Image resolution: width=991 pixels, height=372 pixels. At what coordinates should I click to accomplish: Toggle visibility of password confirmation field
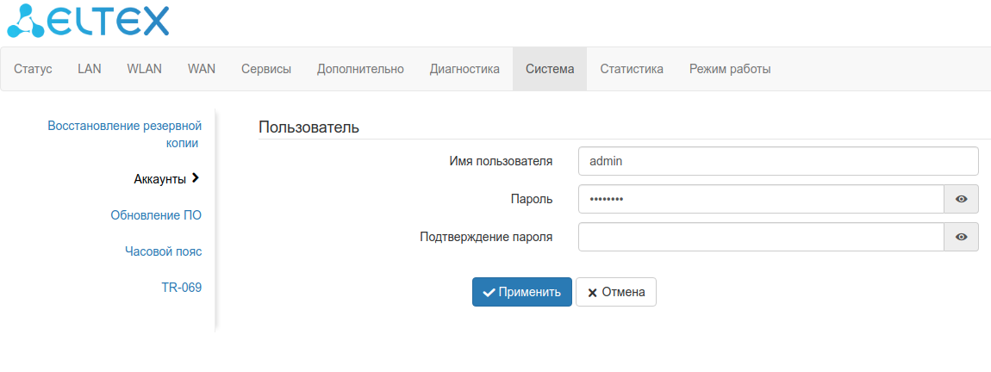961,237
